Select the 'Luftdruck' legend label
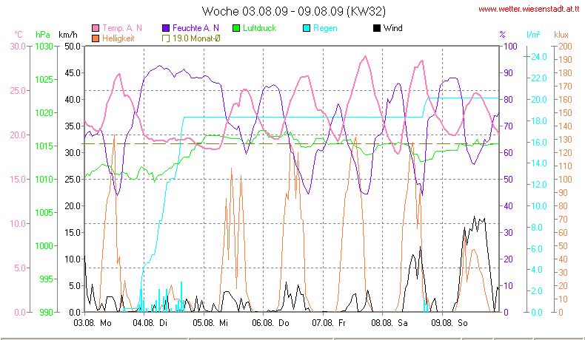This screenshot has width=585, height=340. pos(260,28)
